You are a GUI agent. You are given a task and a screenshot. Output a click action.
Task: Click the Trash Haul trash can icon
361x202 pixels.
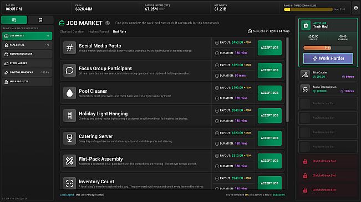(x=306, y=25)
